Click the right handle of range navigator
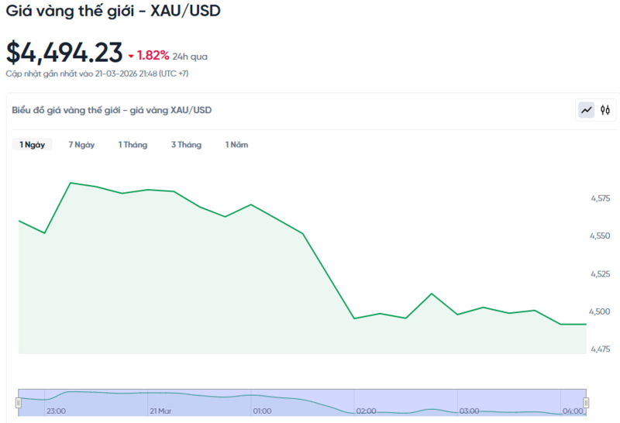This screenshot has width=620, height=423. pos(586,402)
